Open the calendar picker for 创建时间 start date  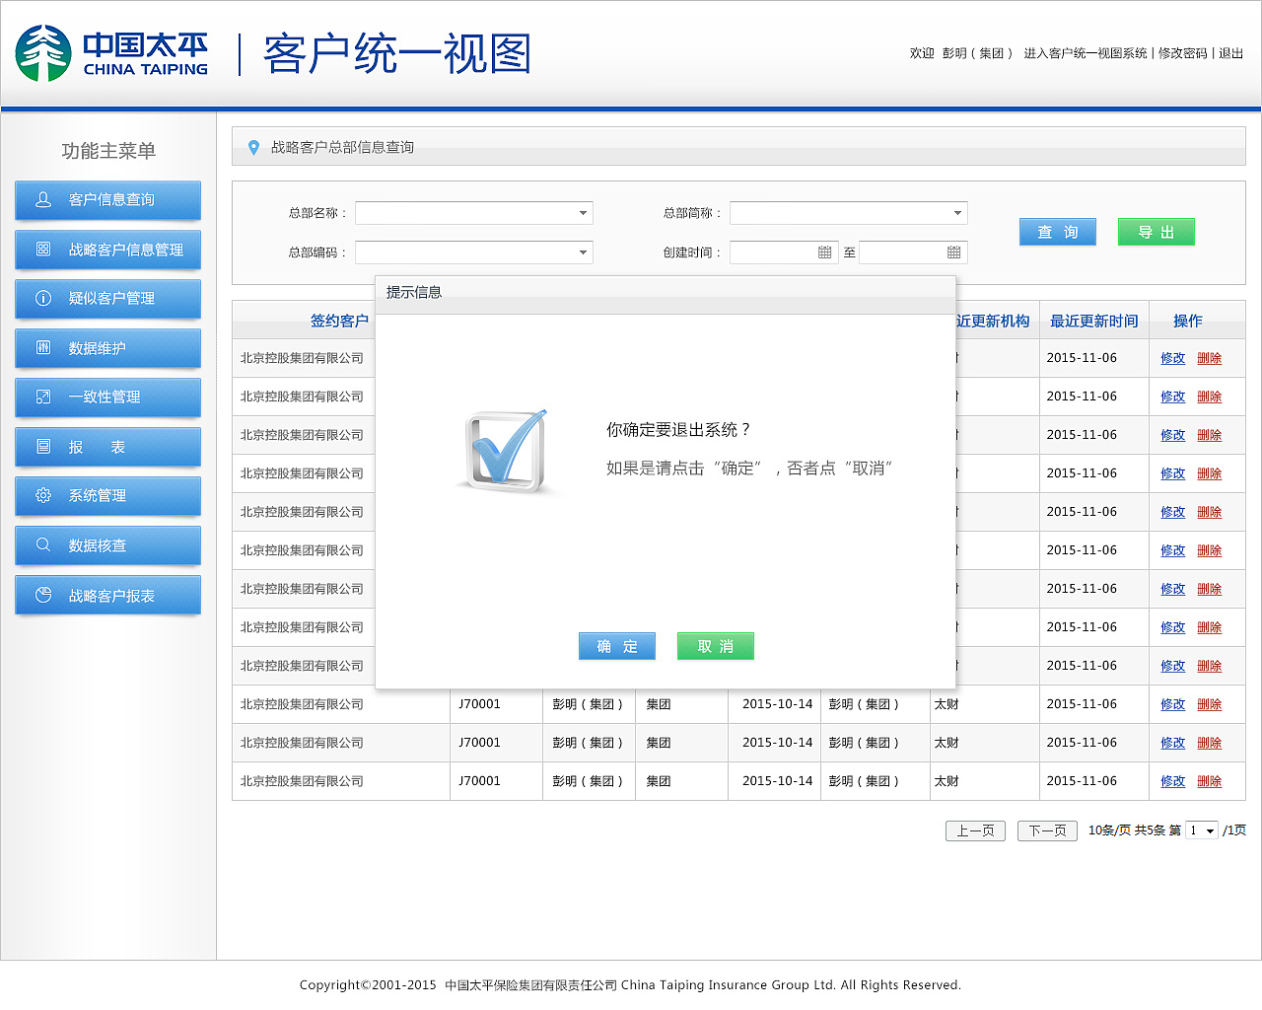click(x=827, y=252)
